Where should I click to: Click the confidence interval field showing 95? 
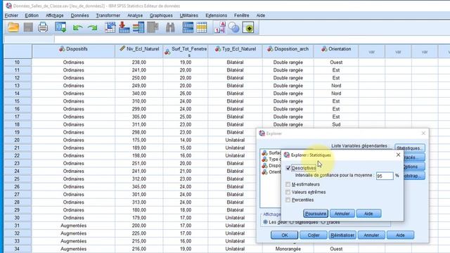pyautogui.click(x=385, y=176)
